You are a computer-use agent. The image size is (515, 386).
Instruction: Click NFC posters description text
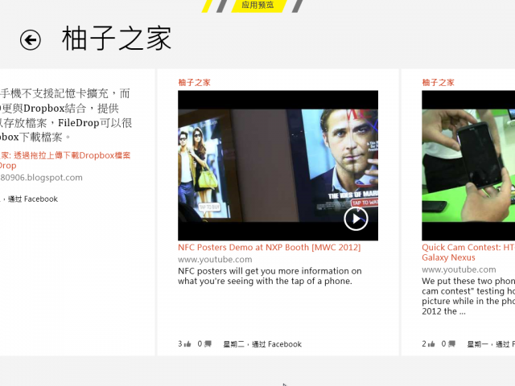tap(270, 276)
